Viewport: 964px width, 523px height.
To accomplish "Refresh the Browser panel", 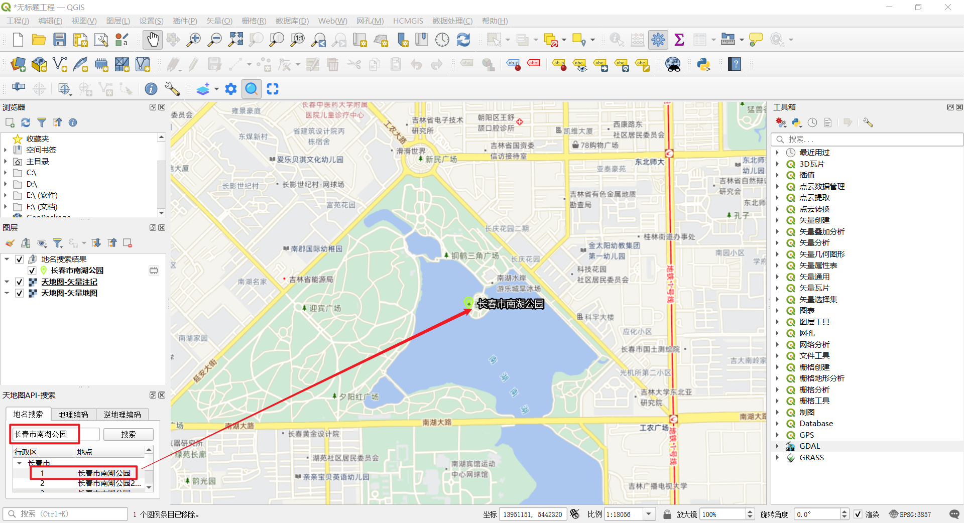I will (26, 122).
